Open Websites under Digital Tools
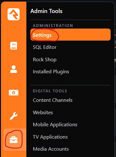Screen dimensions: 116x157 click(x=43, y=112)
